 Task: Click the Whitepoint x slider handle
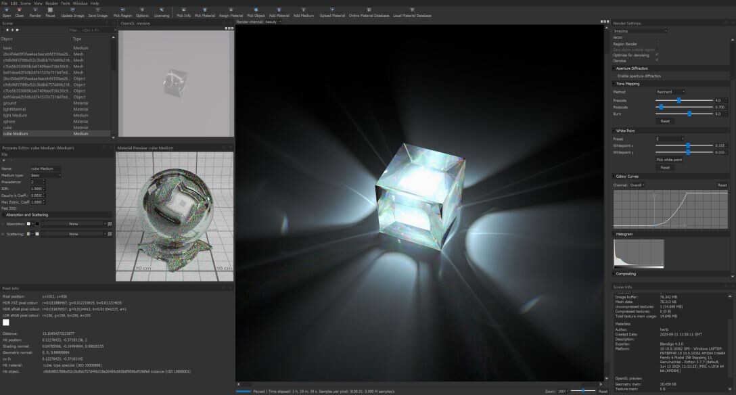pyautogui.click(x=688, y=145)
